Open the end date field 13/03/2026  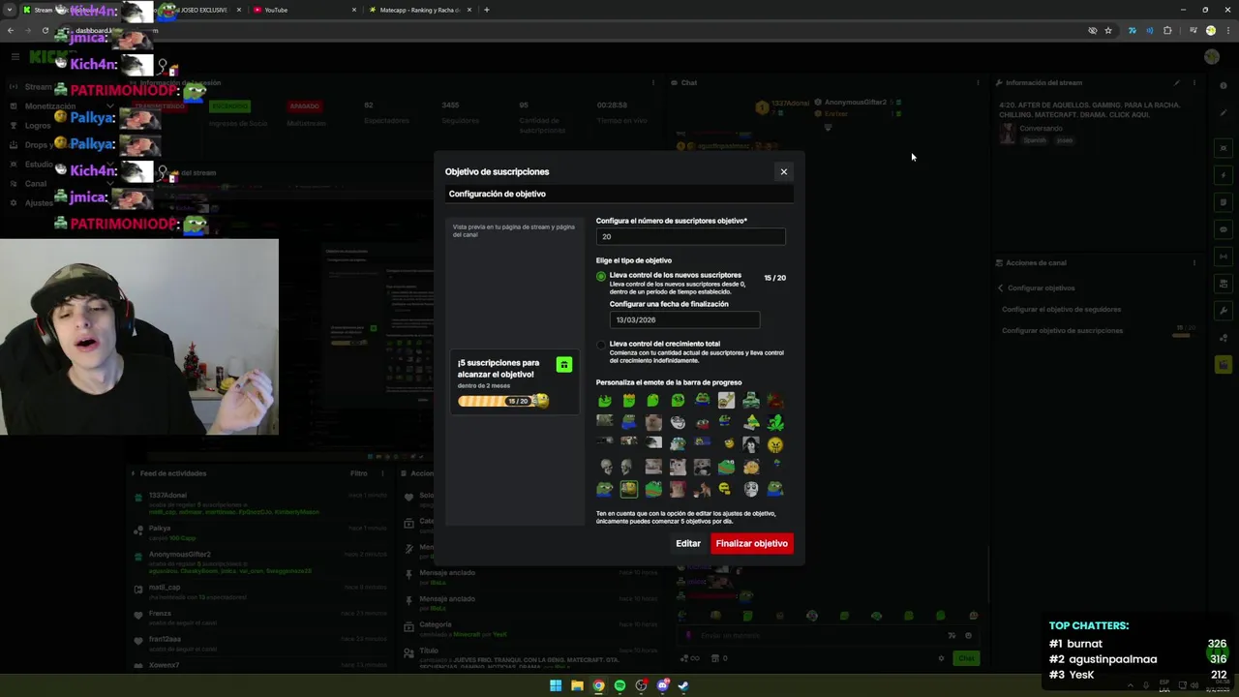click(x=684, y=319)
